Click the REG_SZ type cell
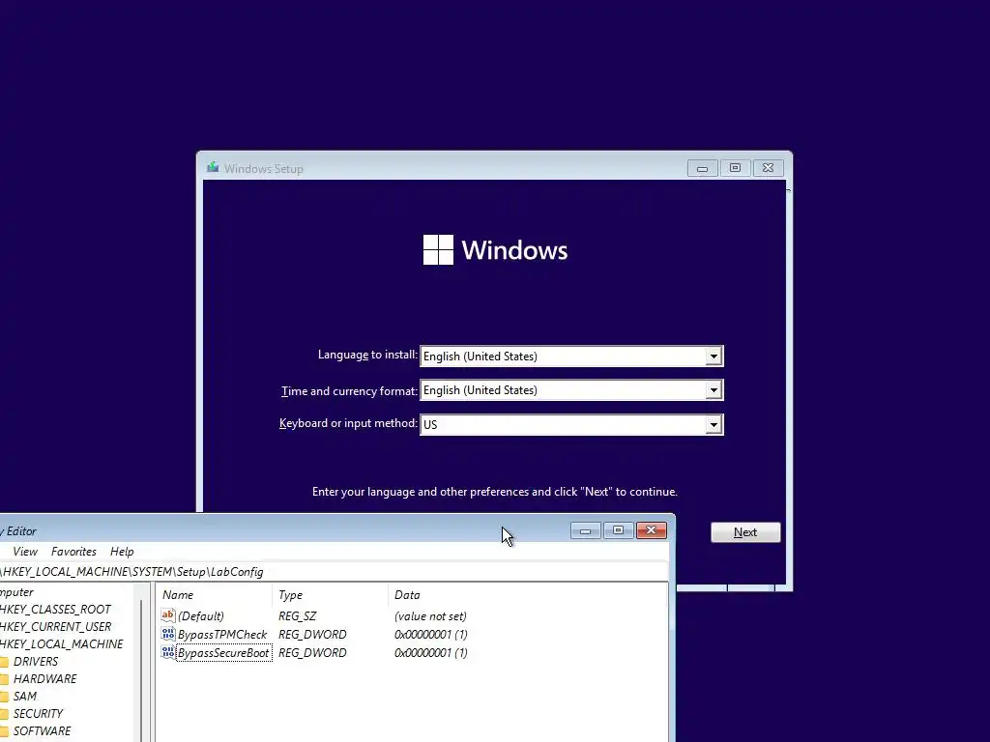Screen dimensions: 990x742 [x=298, y=615]
